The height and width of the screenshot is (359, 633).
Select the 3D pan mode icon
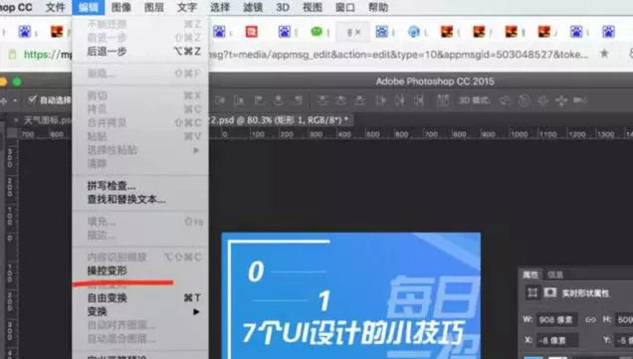pyautogui.click(x=543, y=100)
